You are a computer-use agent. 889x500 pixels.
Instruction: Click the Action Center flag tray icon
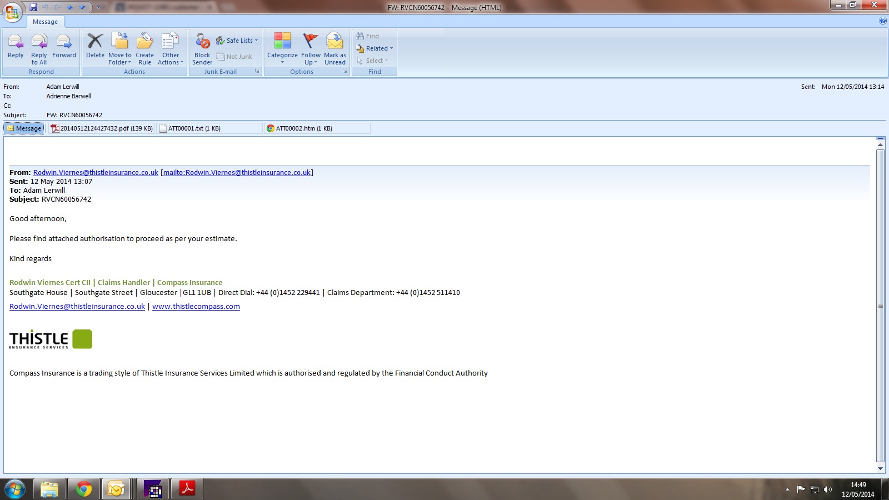pyautogui.click(x=801, y=489)
